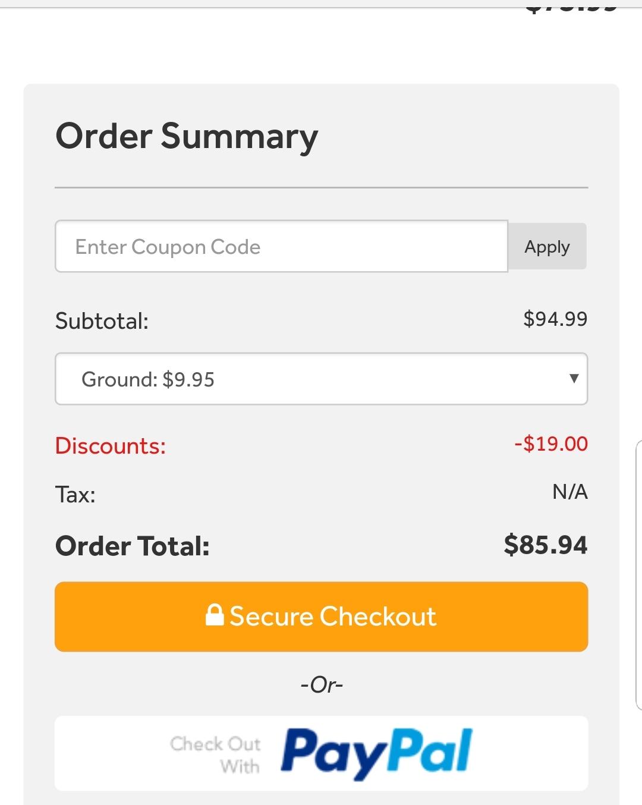Click the Order Summary heading
The width and height of the screenshot is (642, 805).
pos(187,136)
